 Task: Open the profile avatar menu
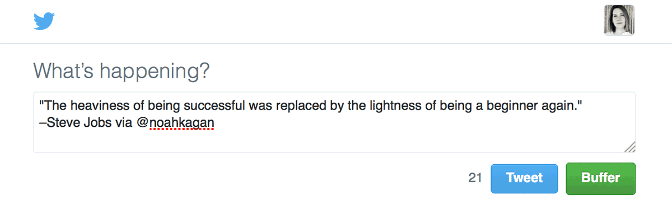(x=619, y=21)
